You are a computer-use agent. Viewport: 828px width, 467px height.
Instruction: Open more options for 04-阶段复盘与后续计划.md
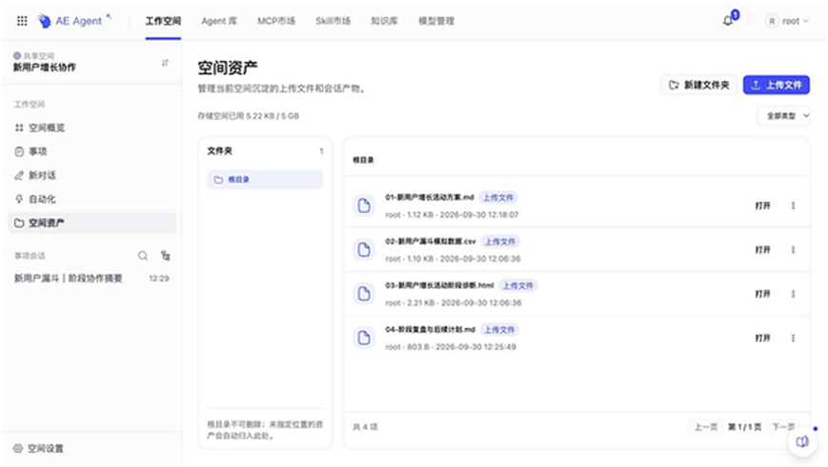click(x=793, y=338)
